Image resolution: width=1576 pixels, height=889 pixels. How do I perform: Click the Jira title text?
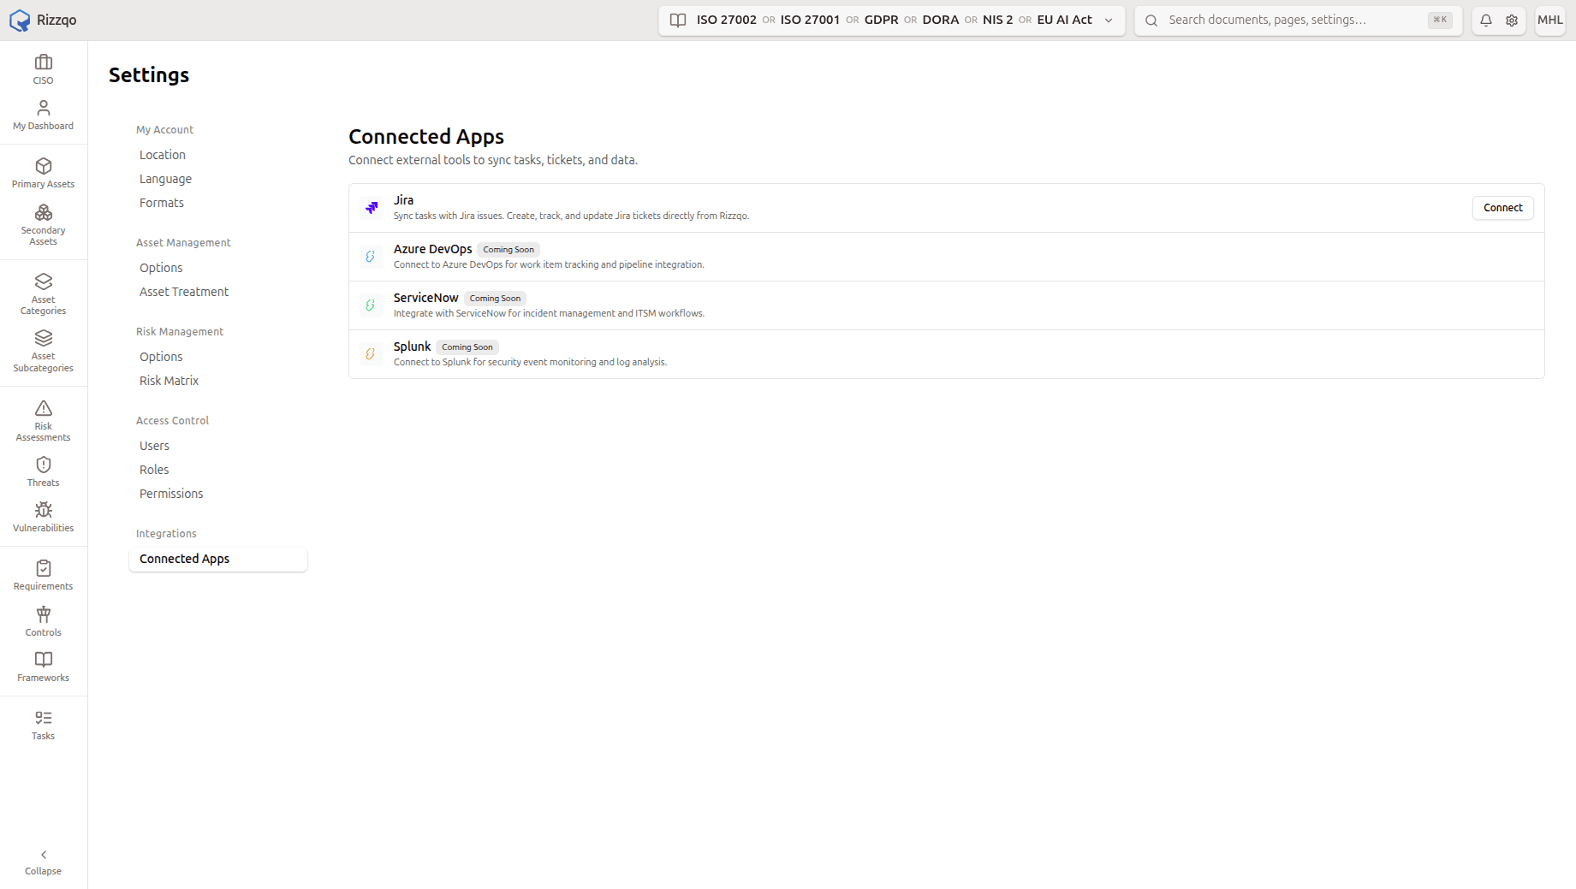pos(403,200)
